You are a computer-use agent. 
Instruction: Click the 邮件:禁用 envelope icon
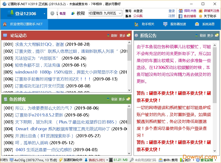(161, 159)
